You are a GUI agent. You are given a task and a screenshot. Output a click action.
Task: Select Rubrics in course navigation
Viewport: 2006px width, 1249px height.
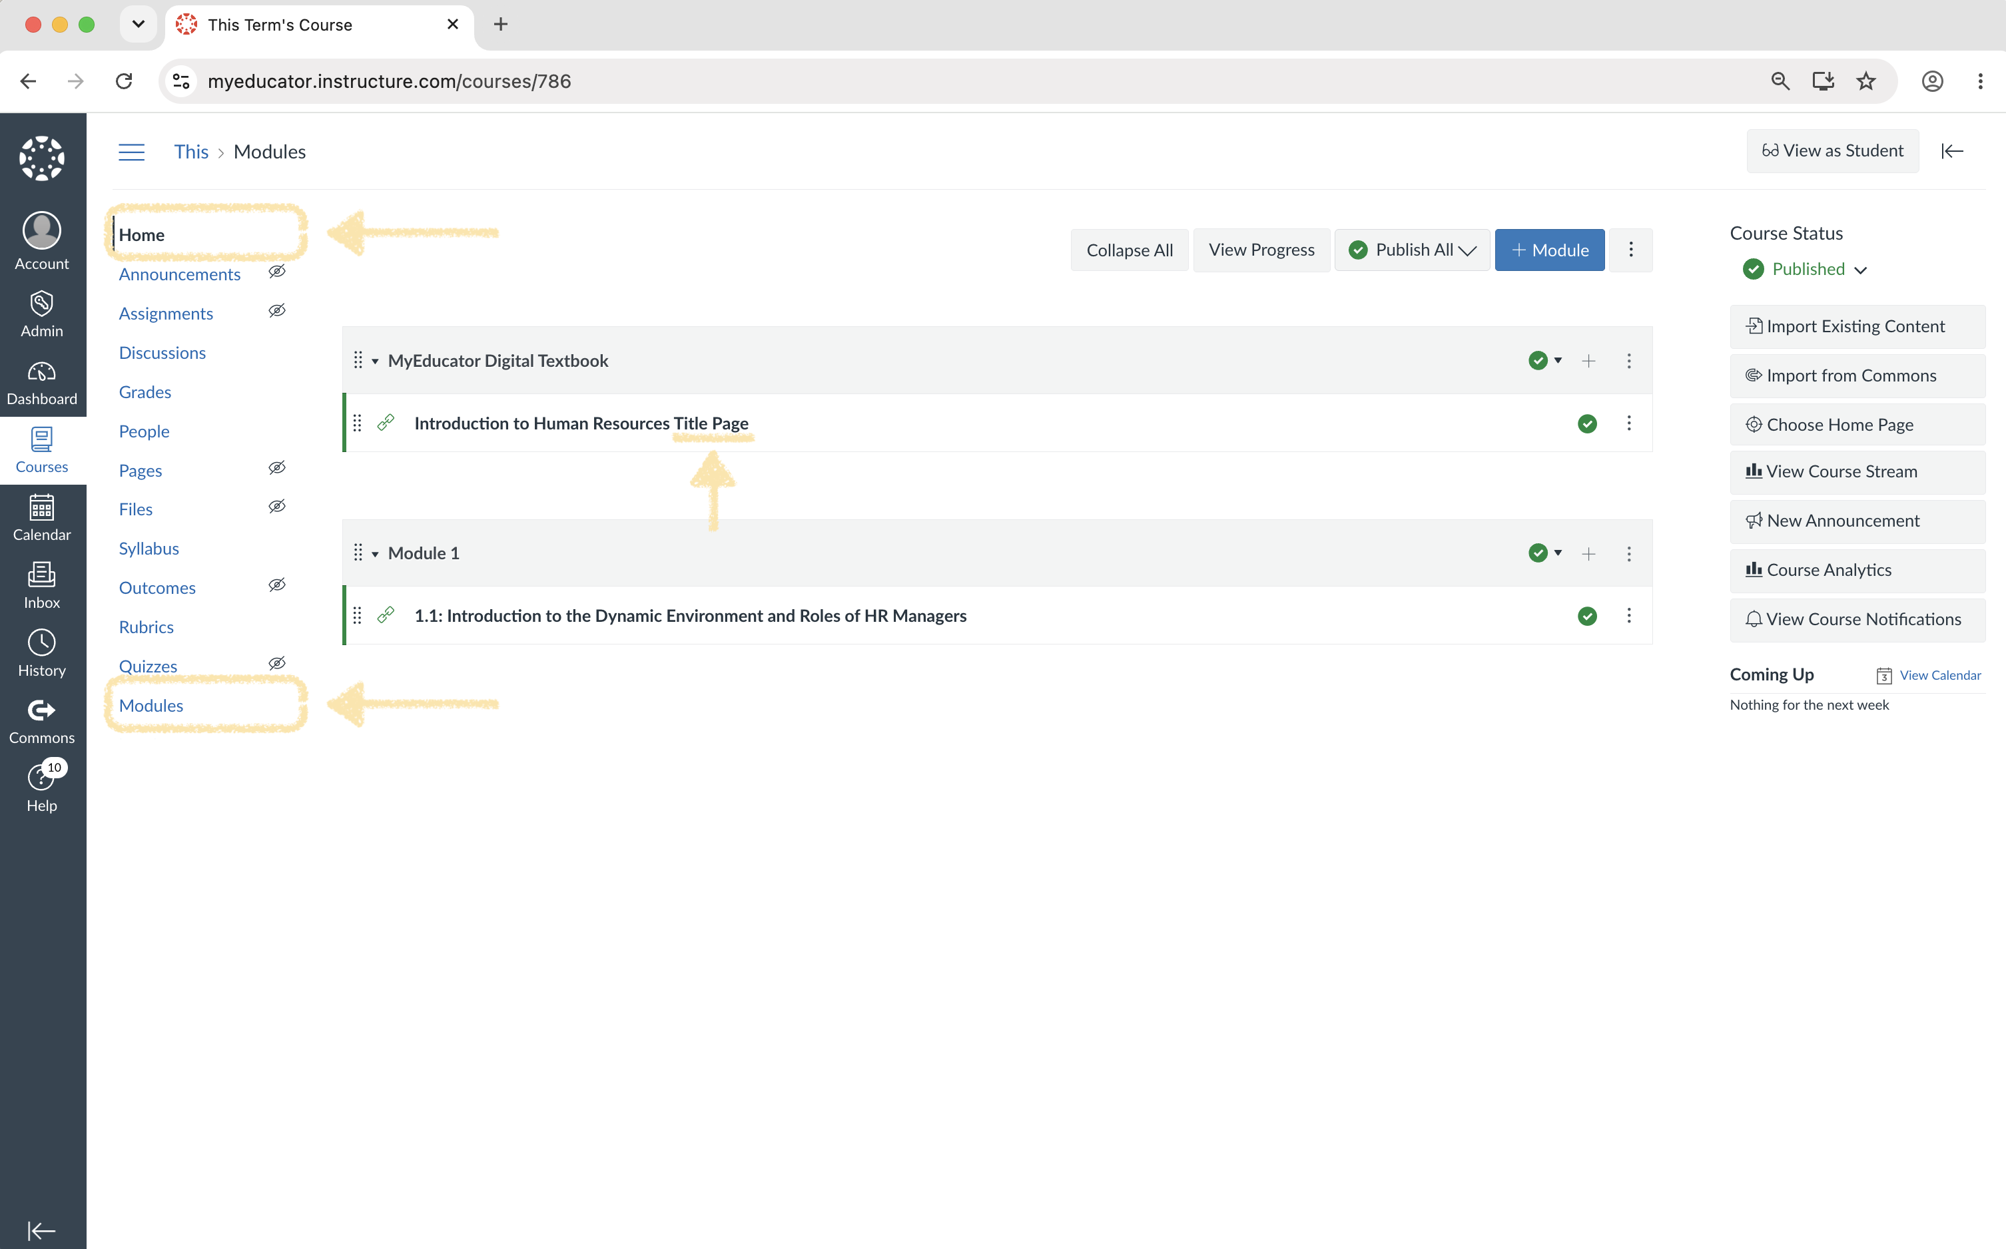[x=147, y=627]
